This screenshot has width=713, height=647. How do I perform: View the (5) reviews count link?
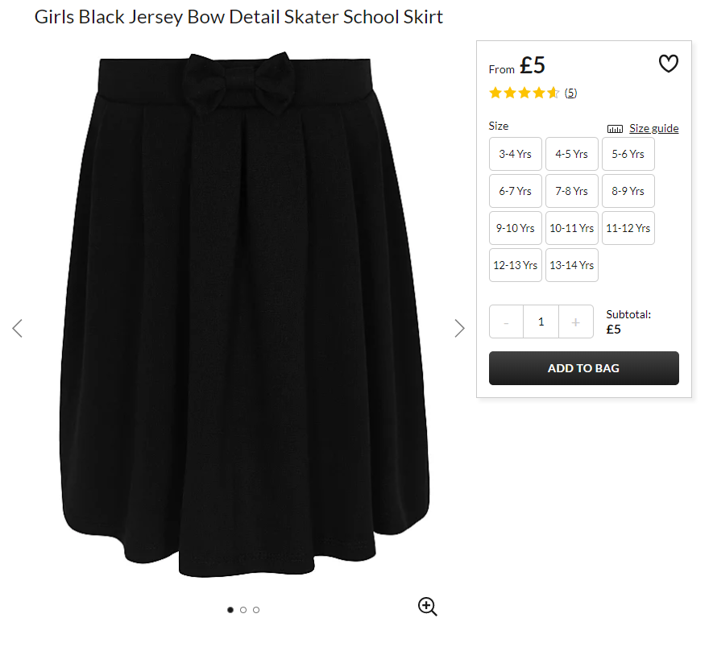pyautogui.click(x=570, y=93)
